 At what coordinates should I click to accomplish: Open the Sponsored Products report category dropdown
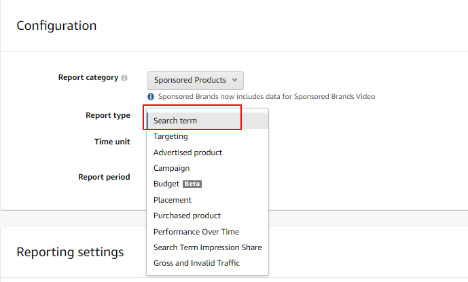pos(196,81)
